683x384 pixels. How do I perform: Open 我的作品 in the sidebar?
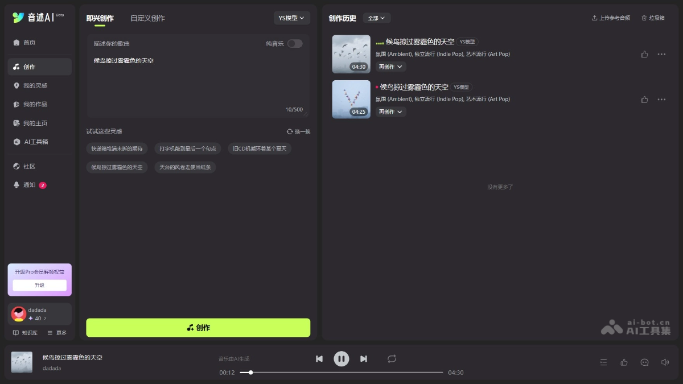[x=35, y=104]
